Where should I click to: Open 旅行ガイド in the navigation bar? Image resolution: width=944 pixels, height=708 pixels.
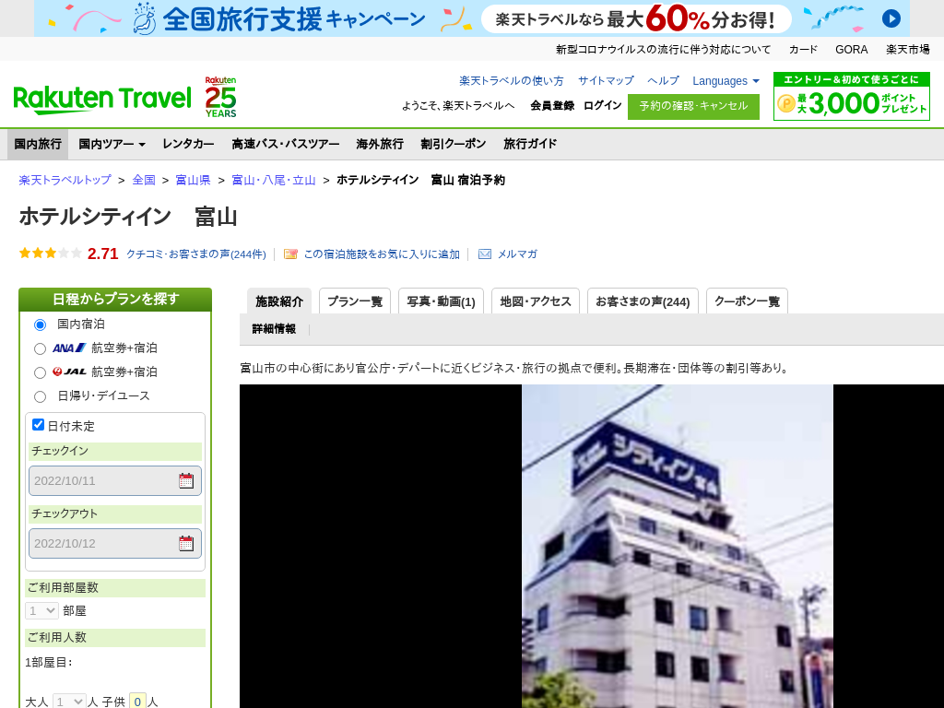pyautogui.click(x=530, y=144)
